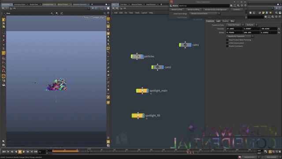Toggle display flag on spotlight_fill node
The width and height of the screenshot is (282, 159).
143,116
